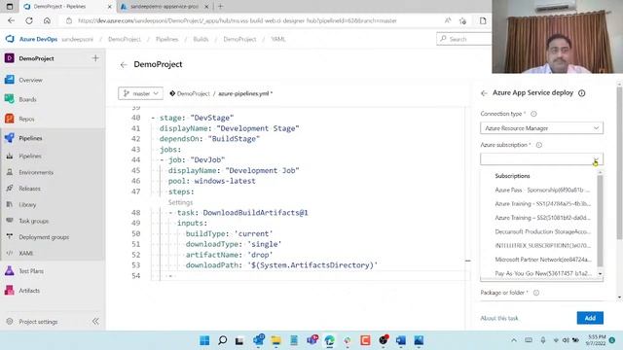The height and width of the screenshot is (350, 623).
Task: Select Azure Pass - Sponsorship subscription
Action: tap(542, 191)
